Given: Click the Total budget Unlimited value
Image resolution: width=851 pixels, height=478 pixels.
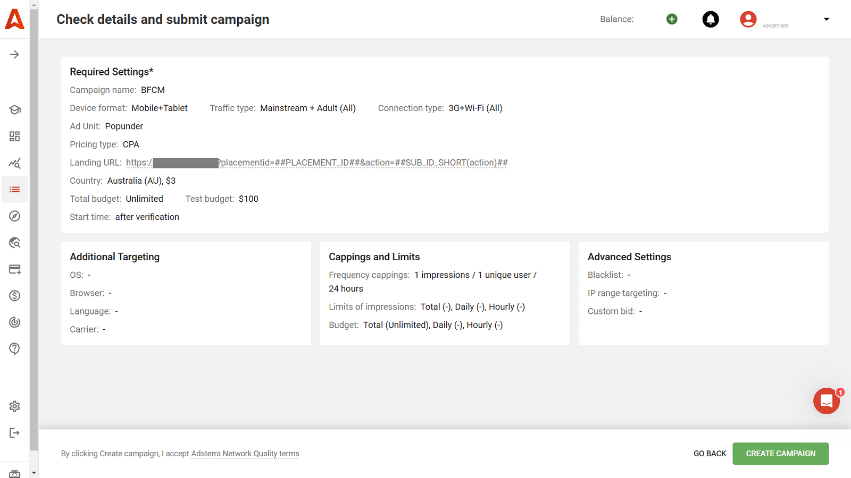Looking at the screenshot, I should coord(144,199).
